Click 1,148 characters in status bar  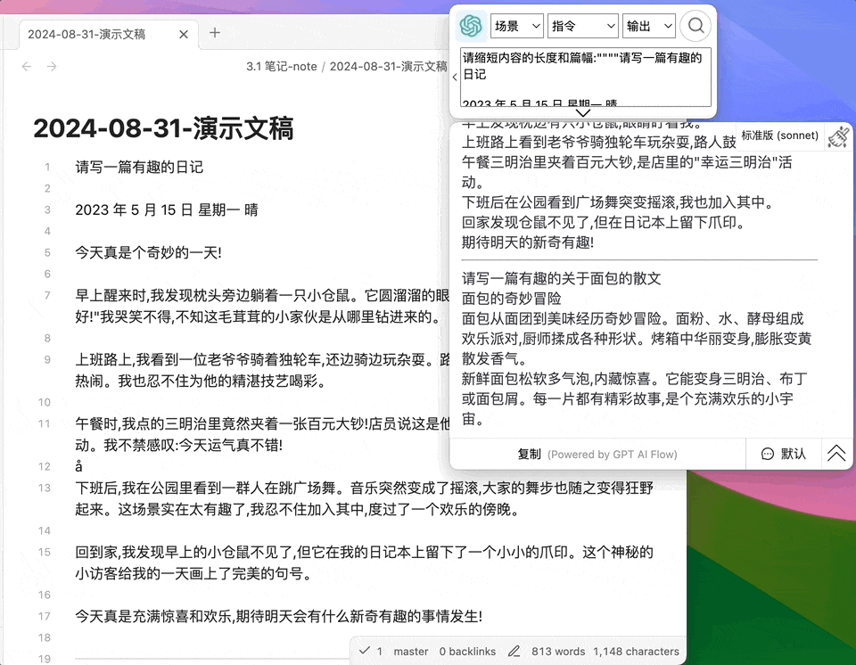636,652
